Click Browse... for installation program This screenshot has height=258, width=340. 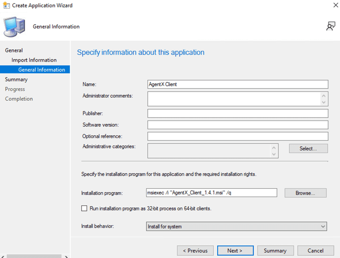(x=305, y=193)
